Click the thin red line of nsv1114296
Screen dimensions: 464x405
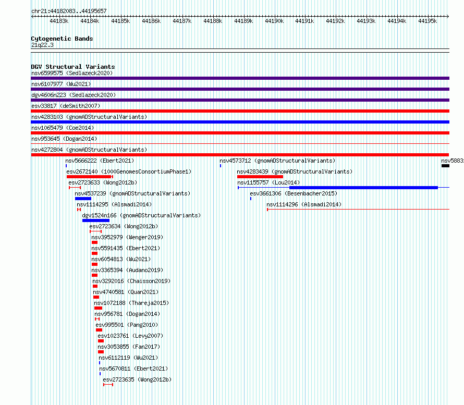coord(358,210)
